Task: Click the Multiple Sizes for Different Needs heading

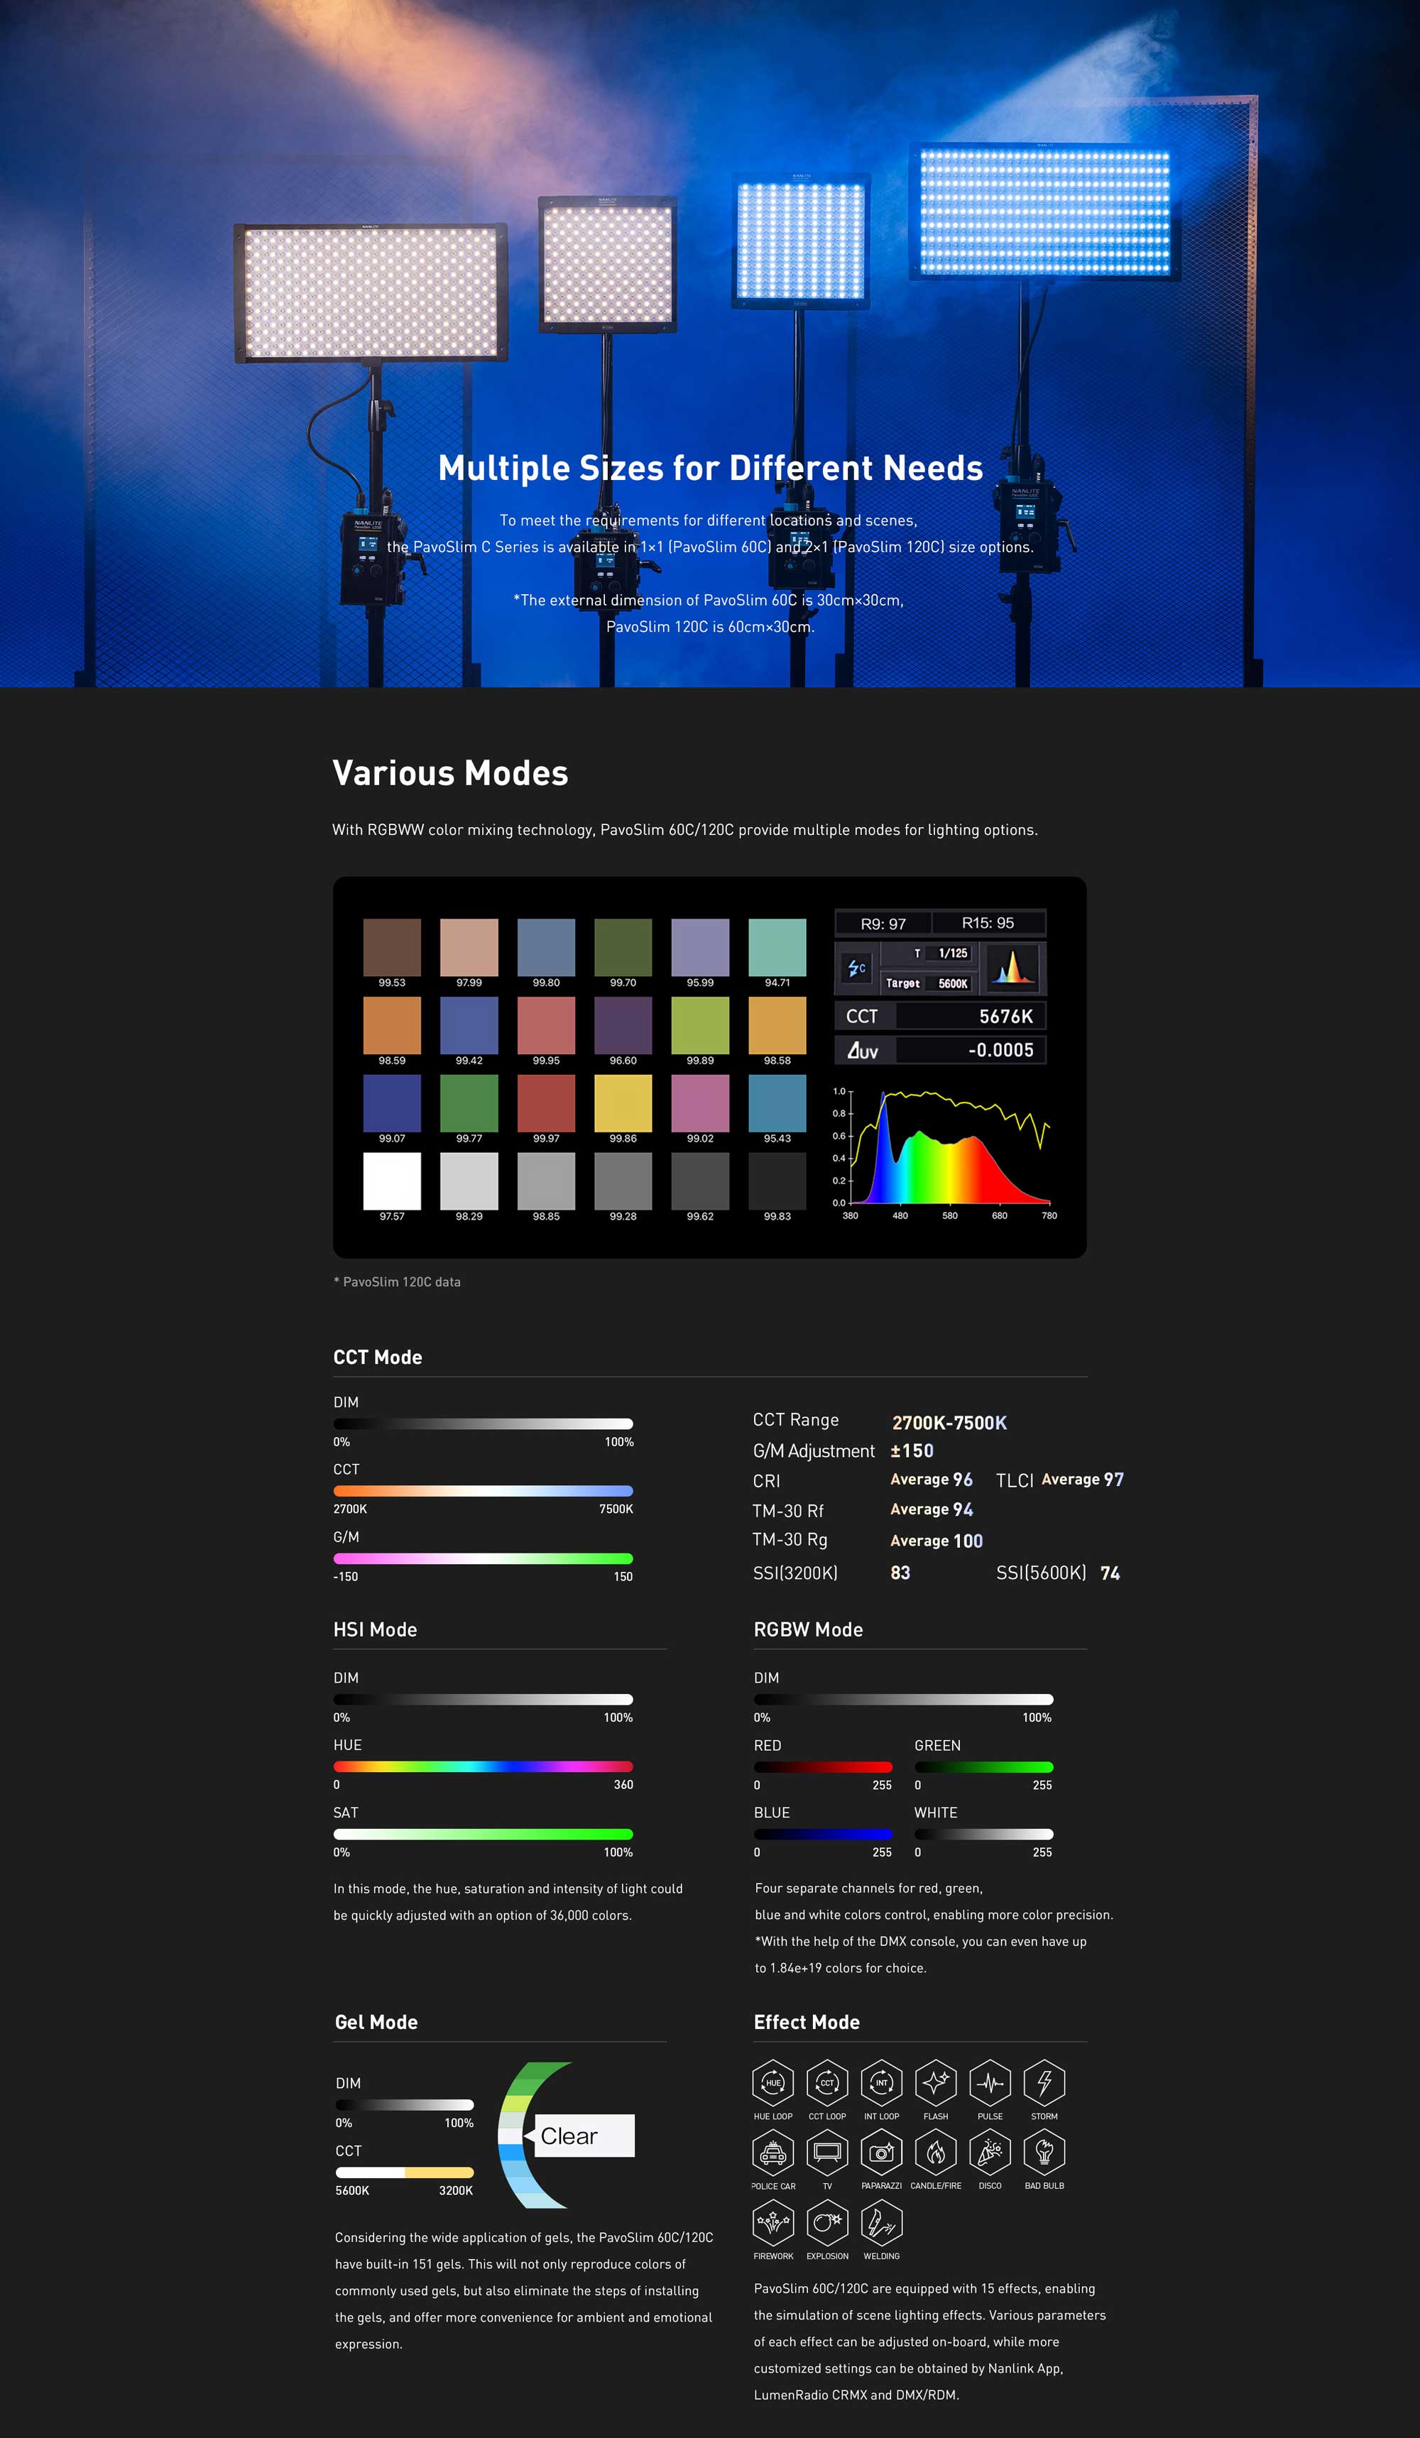Action: pos(710,469)
